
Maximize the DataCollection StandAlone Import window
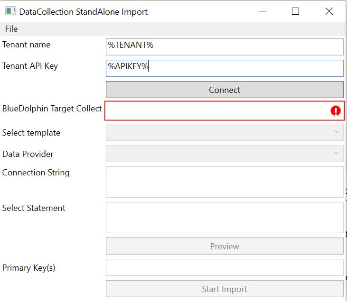(295, 11)
